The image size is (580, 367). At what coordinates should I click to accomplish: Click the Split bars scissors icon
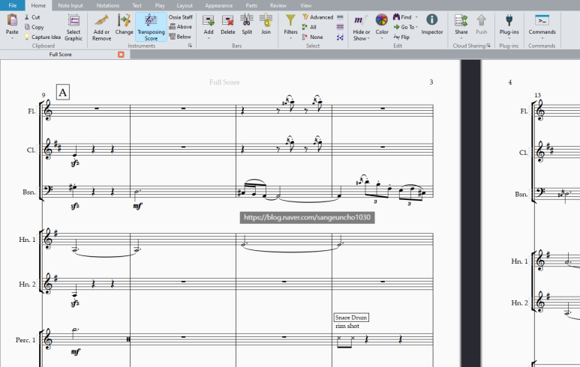point(247,20)
